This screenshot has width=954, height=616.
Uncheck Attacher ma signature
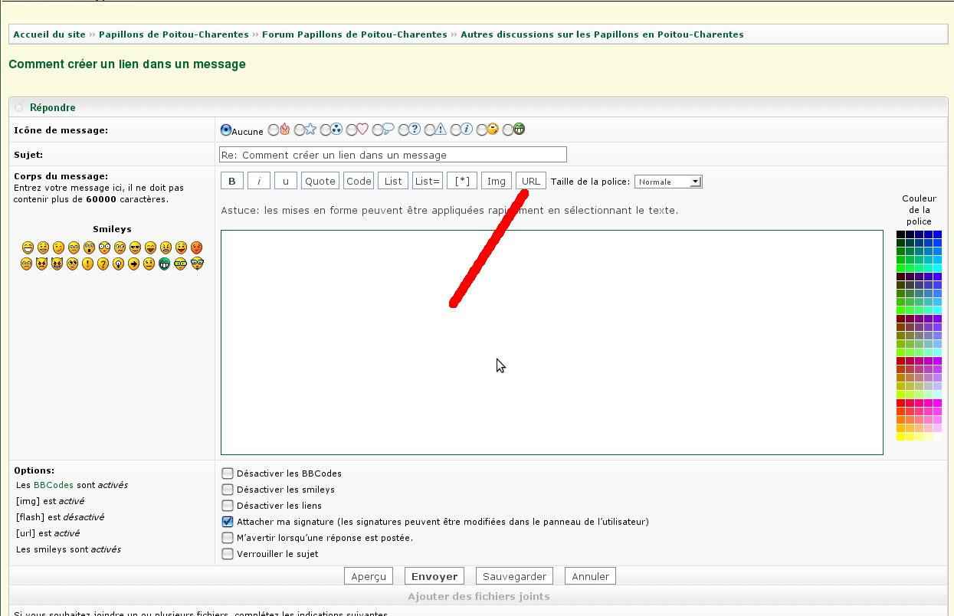point(228,522)
